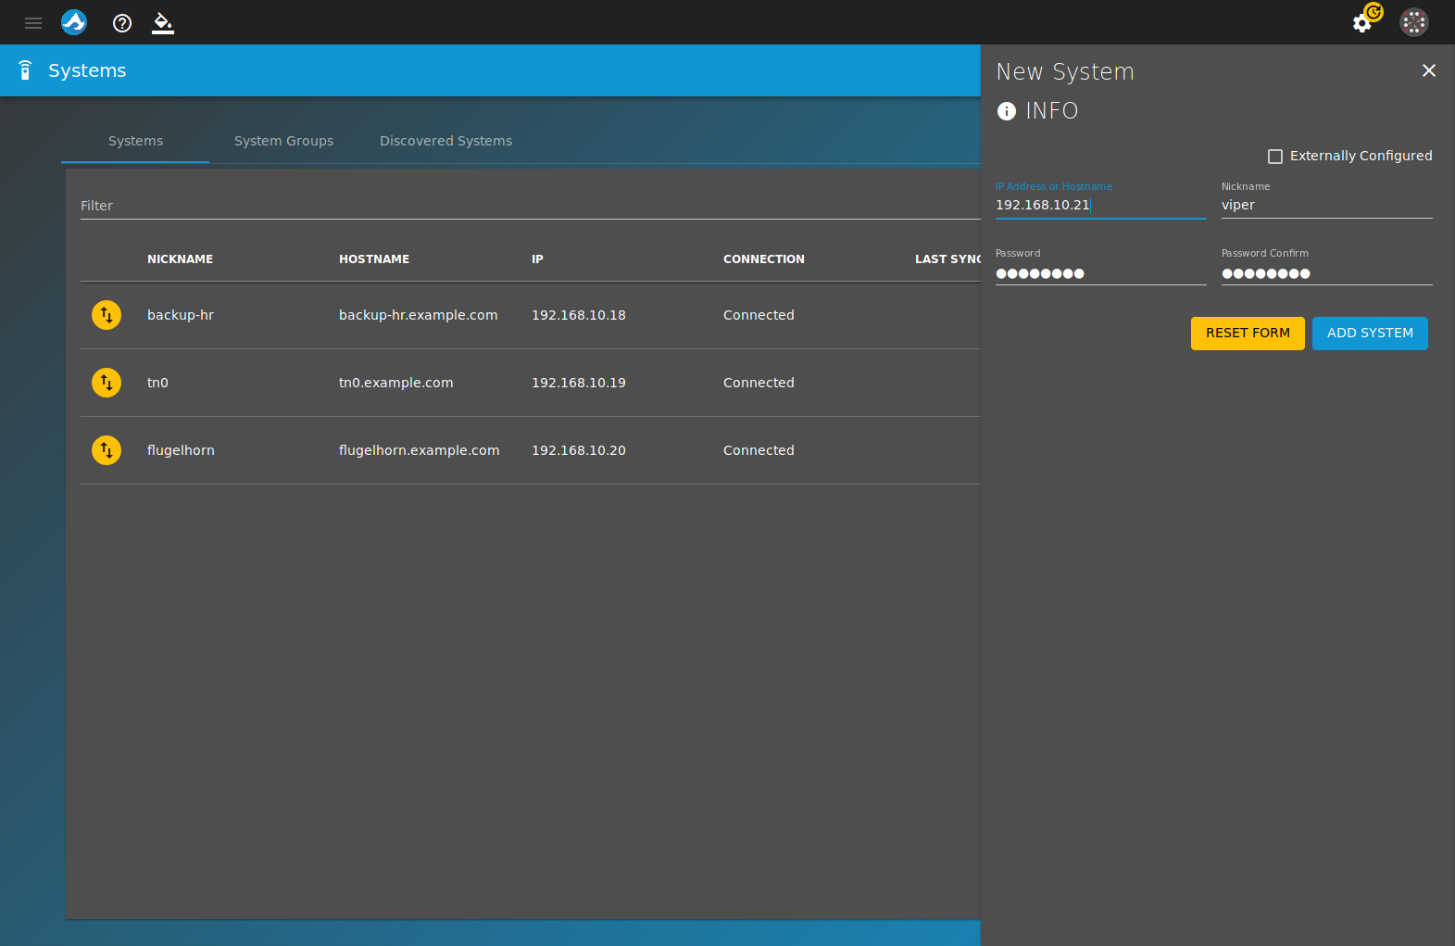Sort by the NICKNAME column header
Screen dimensions: 1455x946
click(x=180, y=259)
